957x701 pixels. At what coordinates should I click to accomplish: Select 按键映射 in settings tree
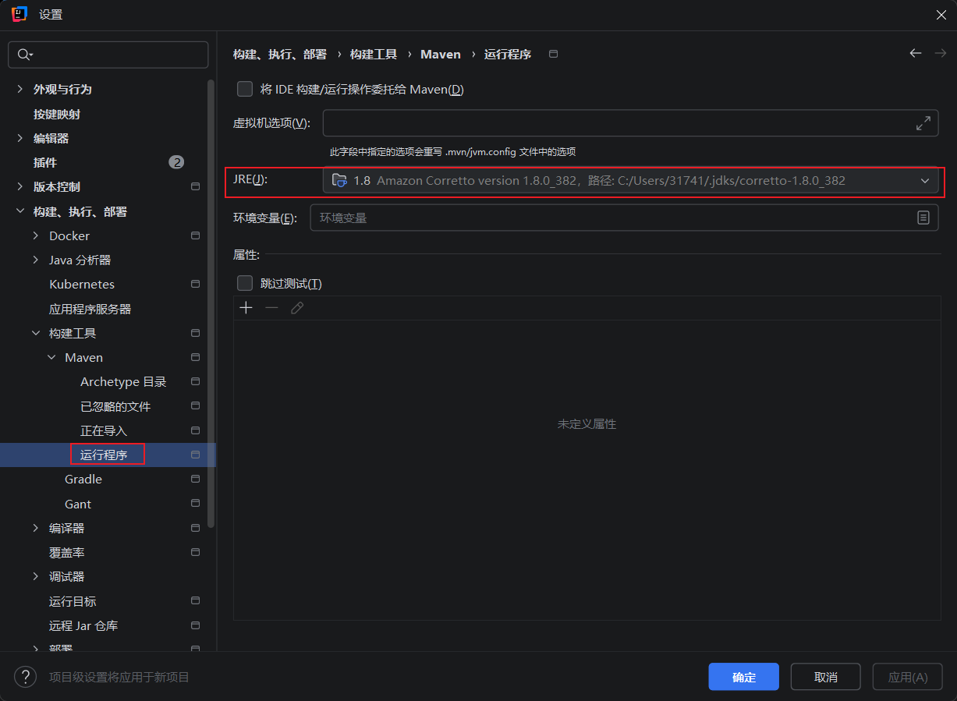pyautogui.click(x=57, y=114)
